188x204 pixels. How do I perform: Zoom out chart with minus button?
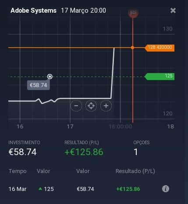pyautogui.click(x=76, y=106)
